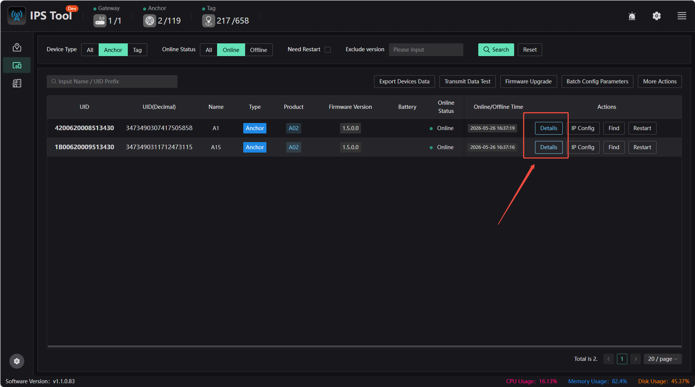Click the Battery column header
This screenshot has height=387, width=695.
407,107
